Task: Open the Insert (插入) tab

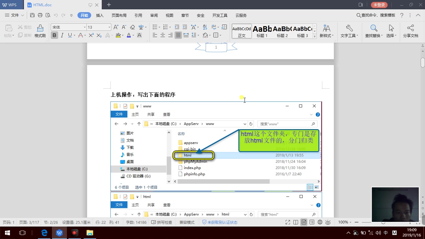Action: pyautogui.click(x=100, y=15)
